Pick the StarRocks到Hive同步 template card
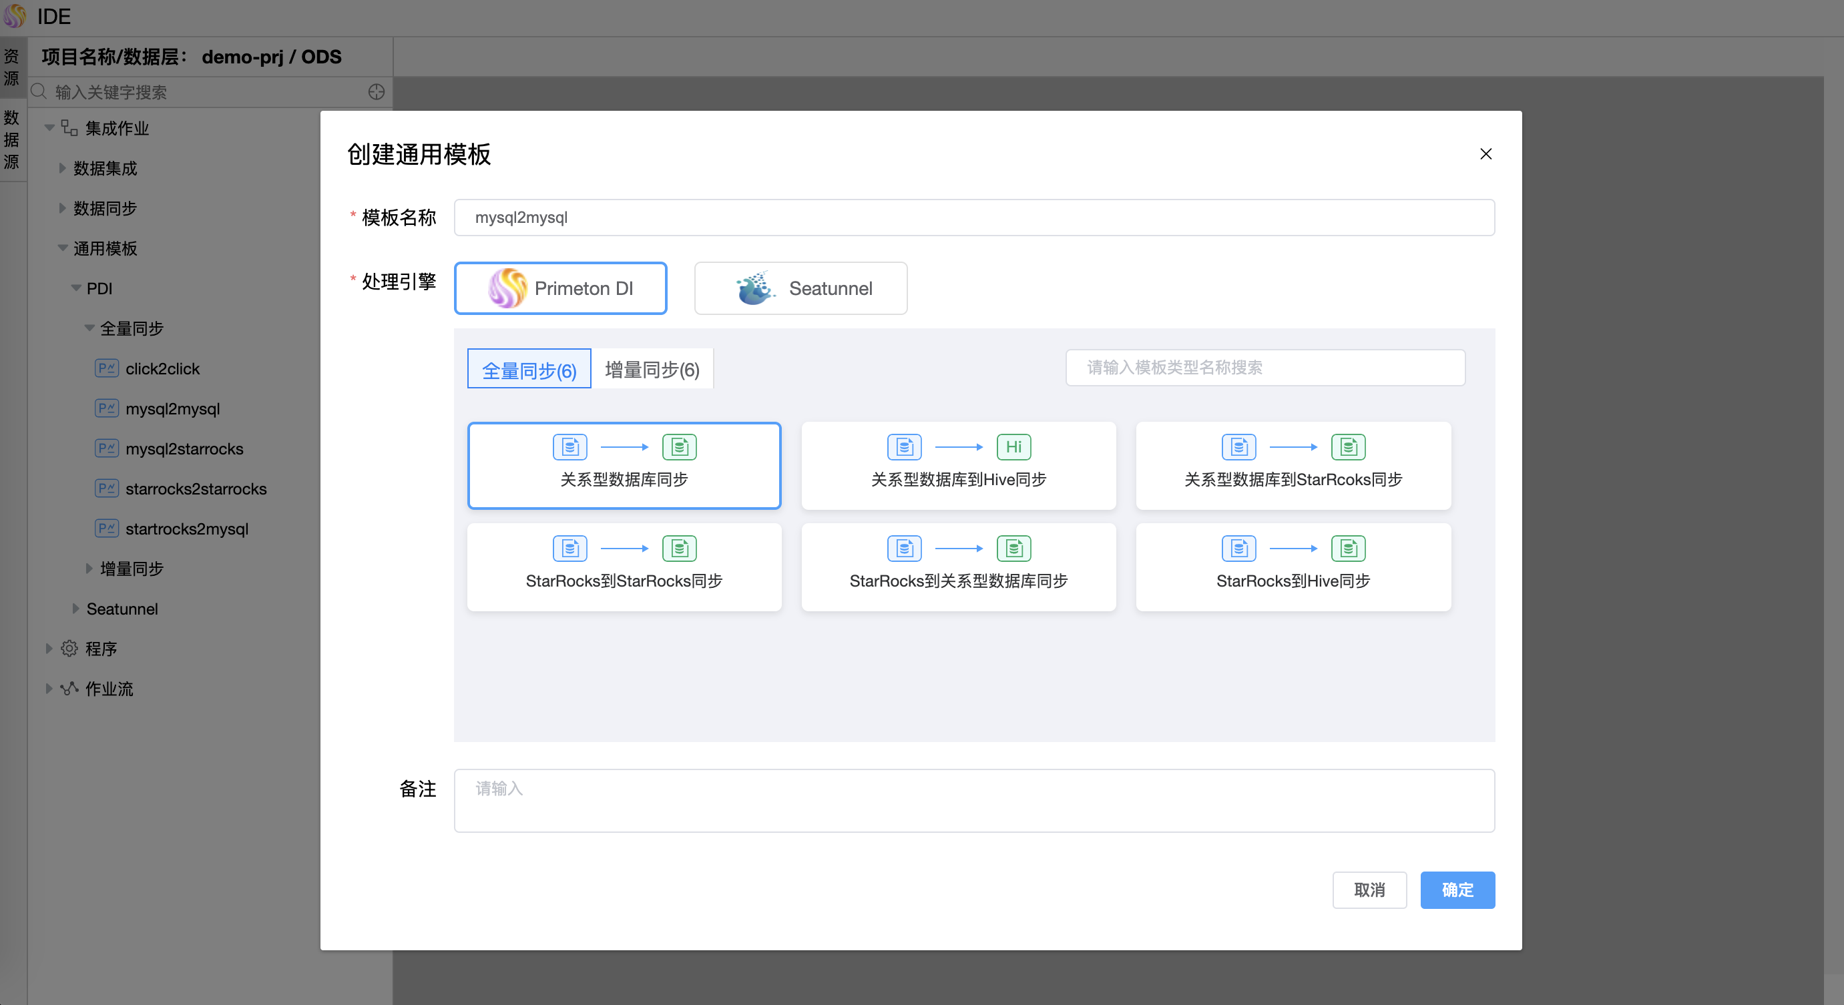The width and height of the screenshot is (1844, 1005). coord(1293,567)
